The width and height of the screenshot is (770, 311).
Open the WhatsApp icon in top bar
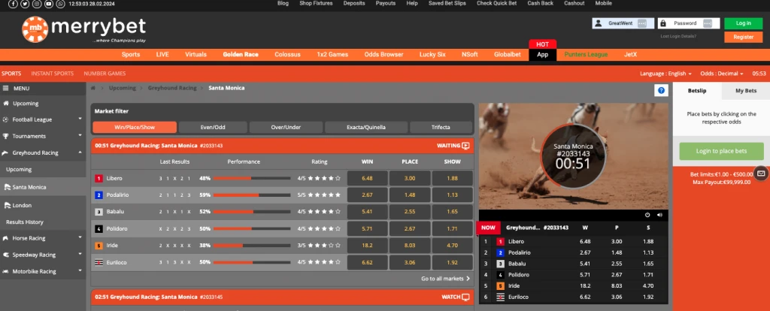point(59,4)
